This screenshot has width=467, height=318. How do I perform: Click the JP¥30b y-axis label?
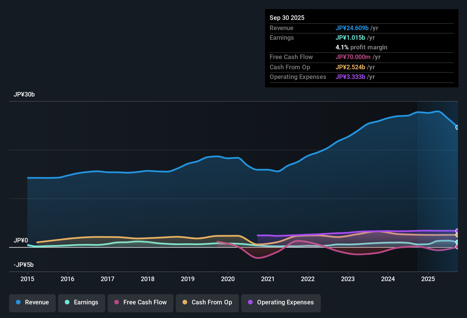(x=24, y=95)
